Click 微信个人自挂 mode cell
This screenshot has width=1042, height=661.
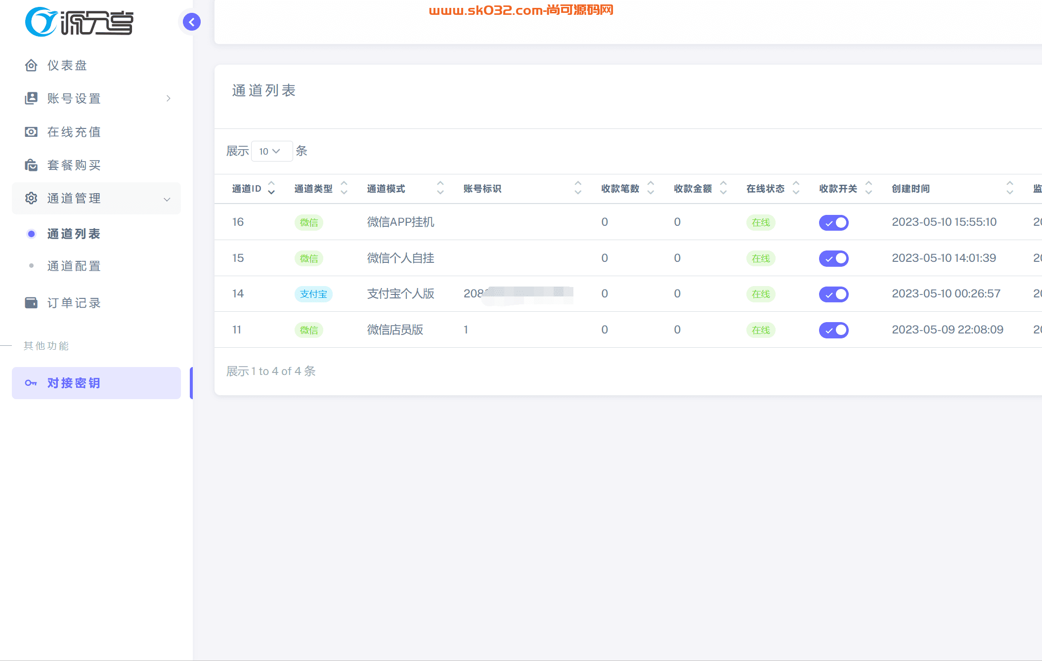coord(400,258)
